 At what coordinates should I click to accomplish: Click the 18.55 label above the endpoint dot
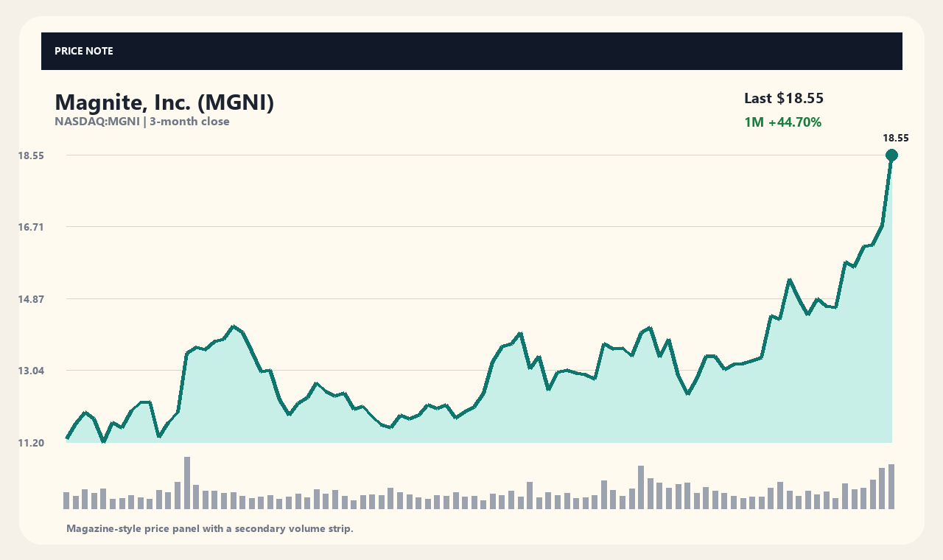pos(896,138)
